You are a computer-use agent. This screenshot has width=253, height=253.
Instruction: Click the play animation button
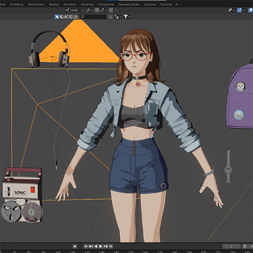(101, 246)
